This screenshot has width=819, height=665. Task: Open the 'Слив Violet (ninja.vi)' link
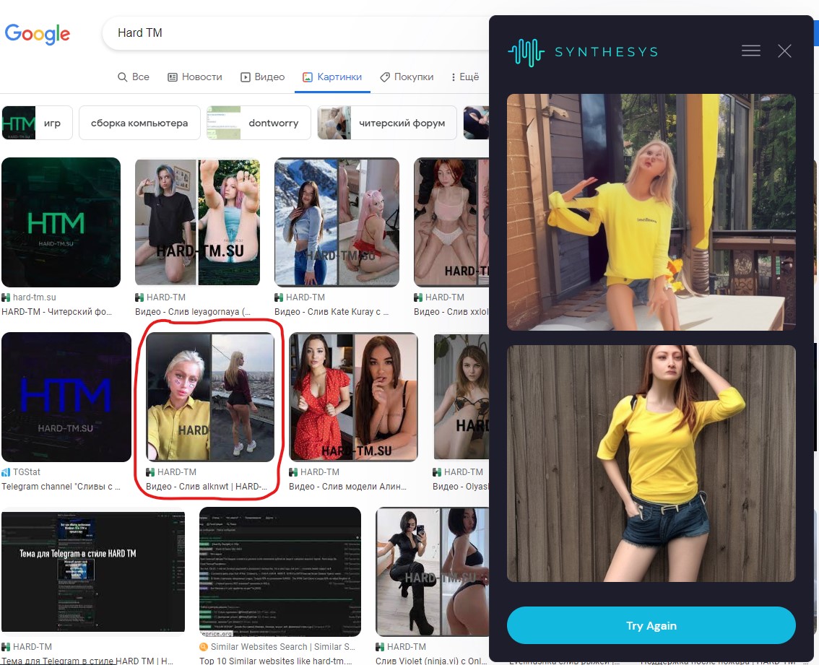tap(431, 661)
